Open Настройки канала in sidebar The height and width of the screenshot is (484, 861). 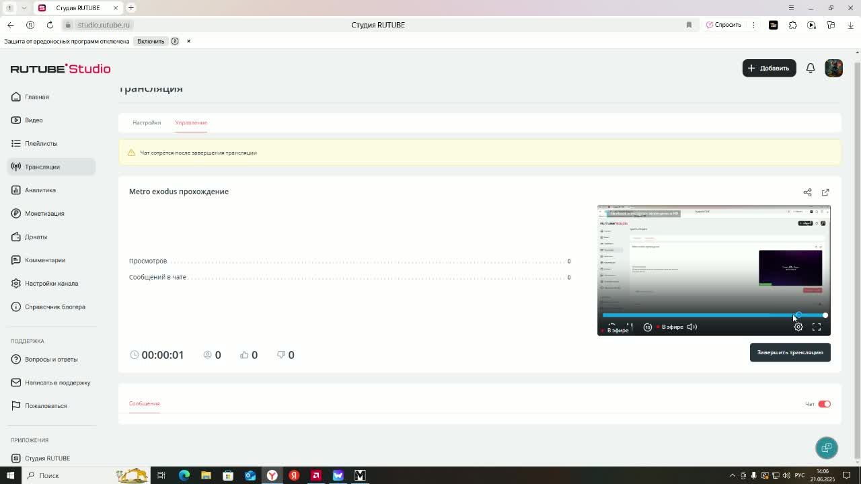point(51,283)
